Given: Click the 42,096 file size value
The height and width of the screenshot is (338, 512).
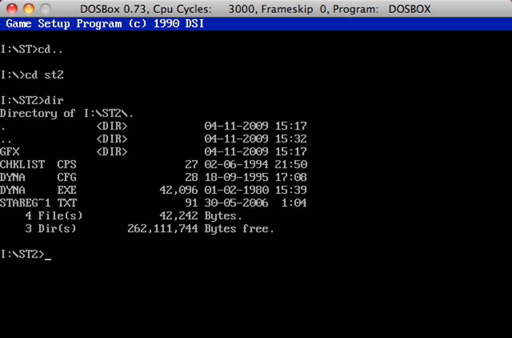Looking at the screenshot, I should (179, 190).
